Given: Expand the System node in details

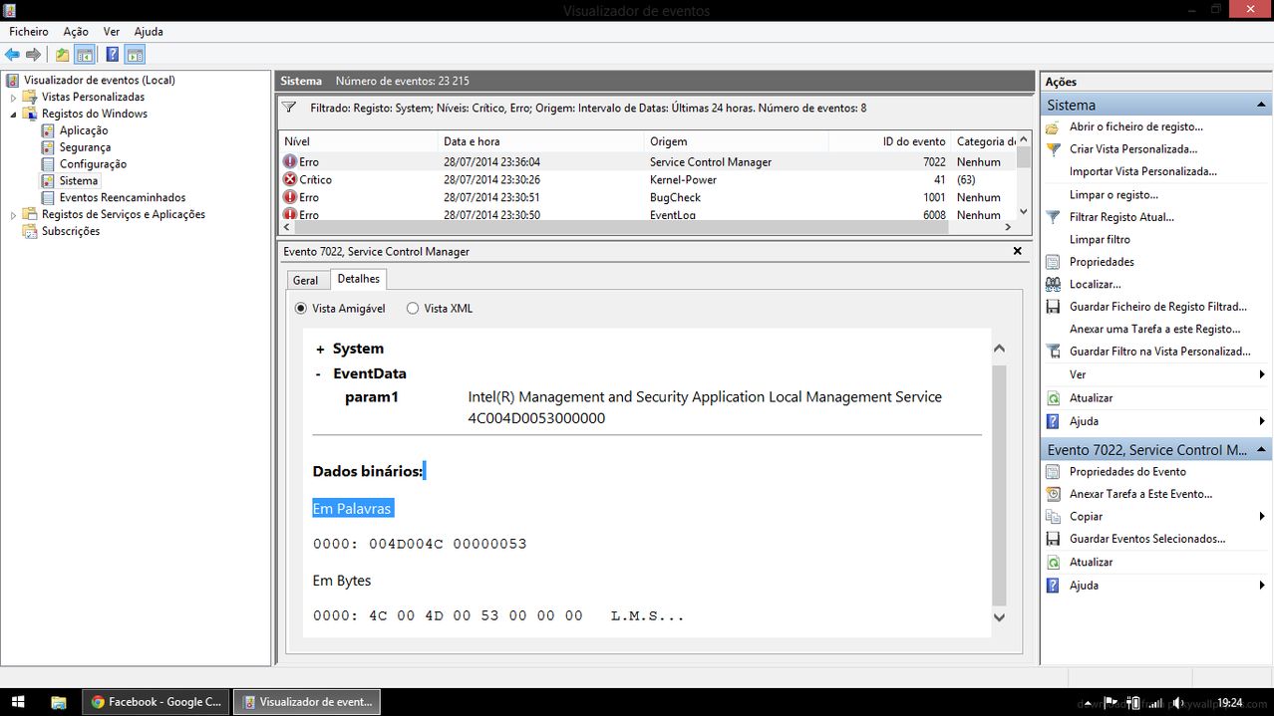Looking at the screenshot, I should tap(320, 350).
